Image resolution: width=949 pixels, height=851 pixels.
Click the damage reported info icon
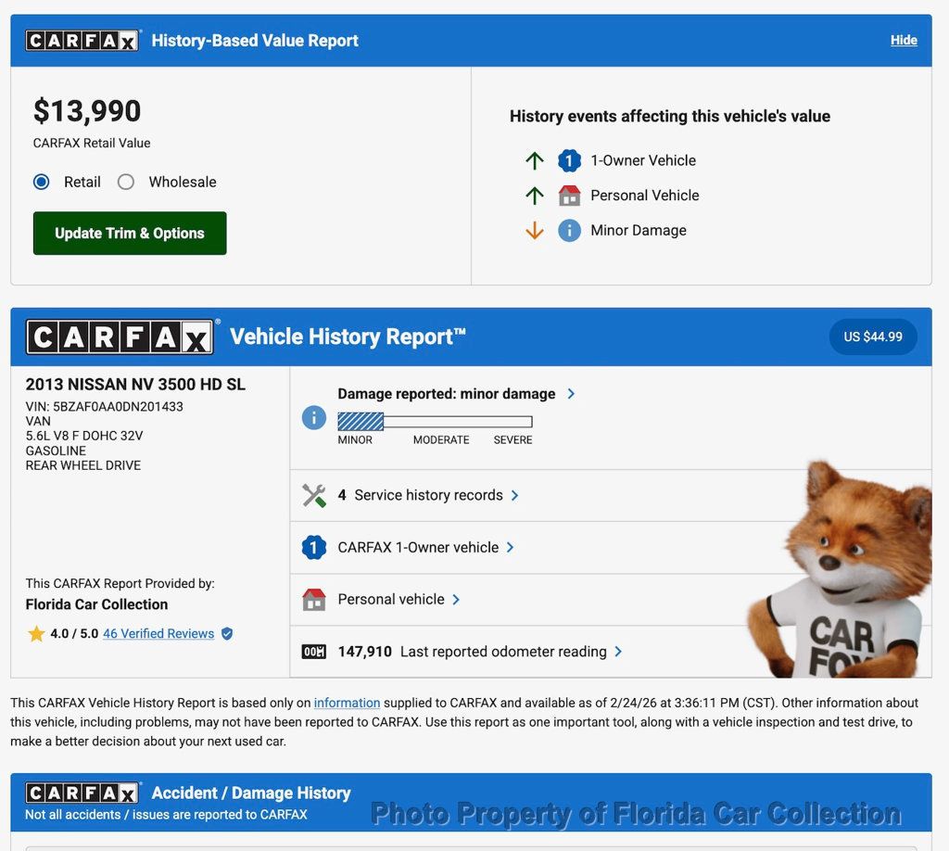pos(314,418)
